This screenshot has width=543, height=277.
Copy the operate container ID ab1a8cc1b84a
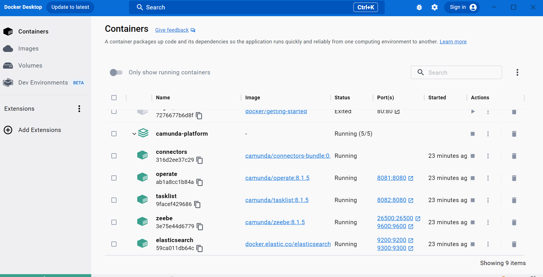click(x=200, y=182)
